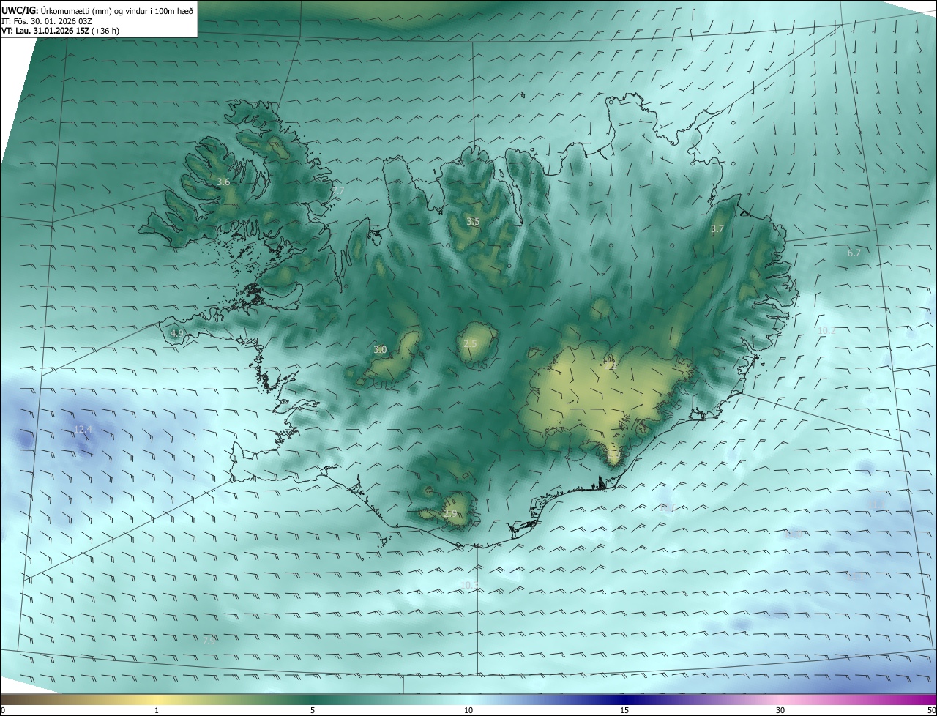The height and width of the screenshot is (716, 937).
Task: Click the colour scale tick label 15
Action: coord(624,710)
